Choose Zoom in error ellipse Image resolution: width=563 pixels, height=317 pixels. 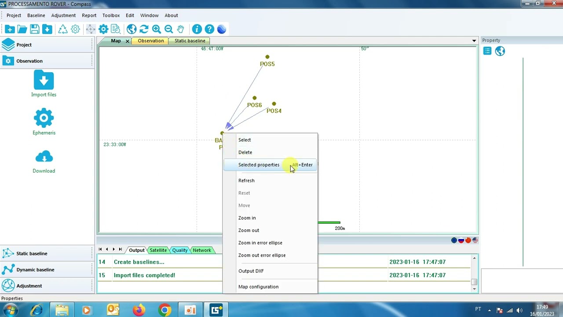point(270,243)
